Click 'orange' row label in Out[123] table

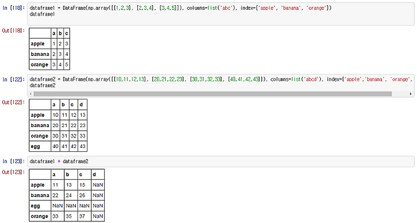point(39,216)
